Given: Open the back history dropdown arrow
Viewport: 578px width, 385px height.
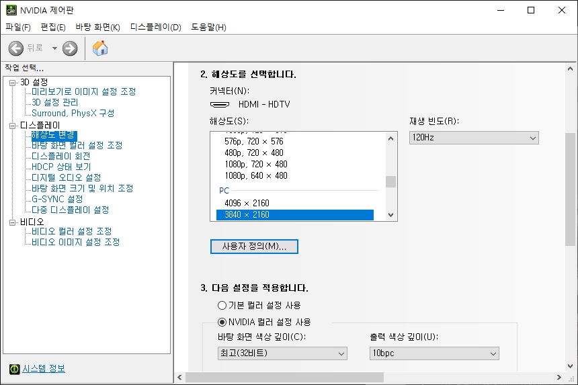Looking at the screenshot, I should [54, 48].
